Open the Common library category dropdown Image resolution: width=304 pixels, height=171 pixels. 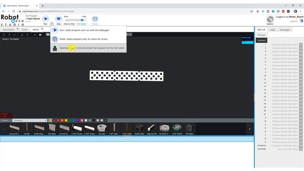coord(30,120)
